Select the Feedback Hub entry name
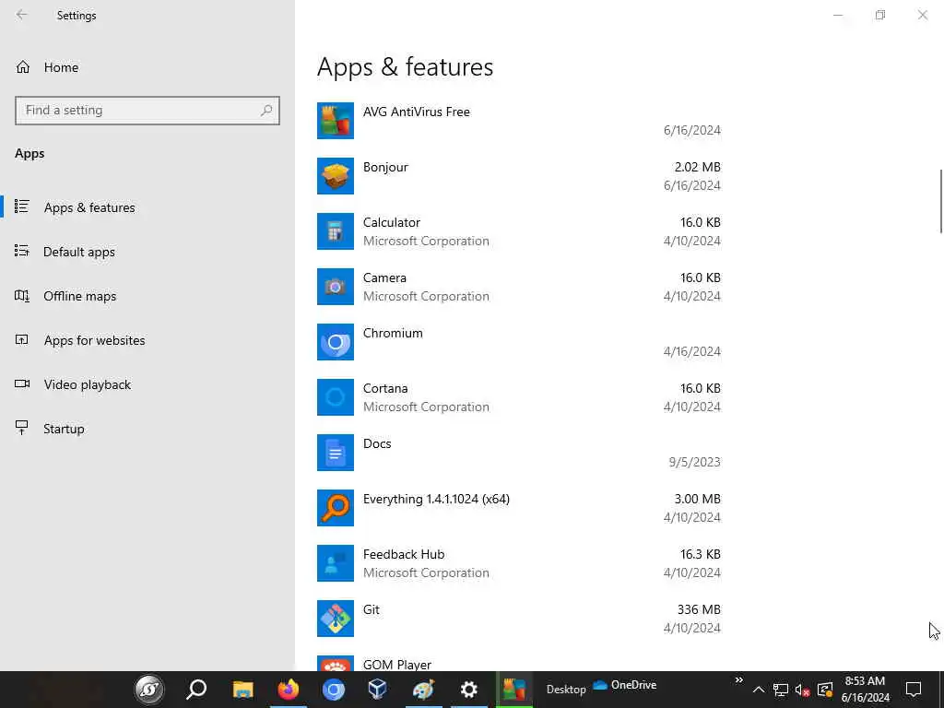The height and width of the screenshot is (708, 944). [x=404, y=554]
